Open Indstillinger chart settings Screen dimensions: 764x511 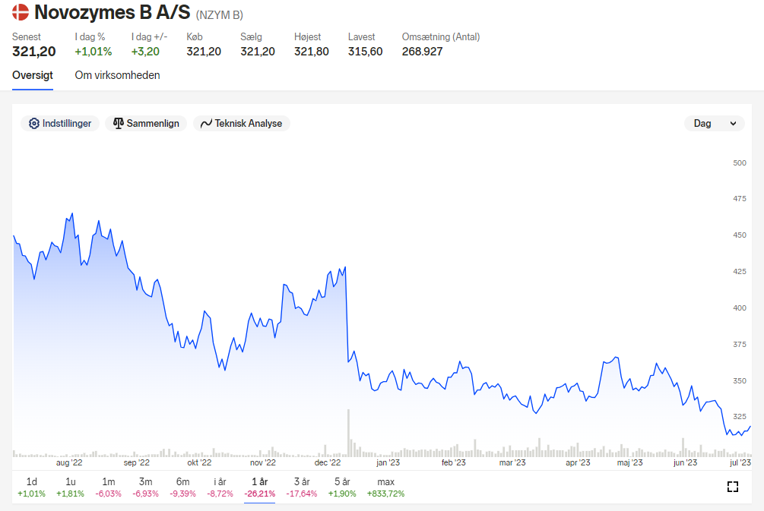tap(60, 123)
